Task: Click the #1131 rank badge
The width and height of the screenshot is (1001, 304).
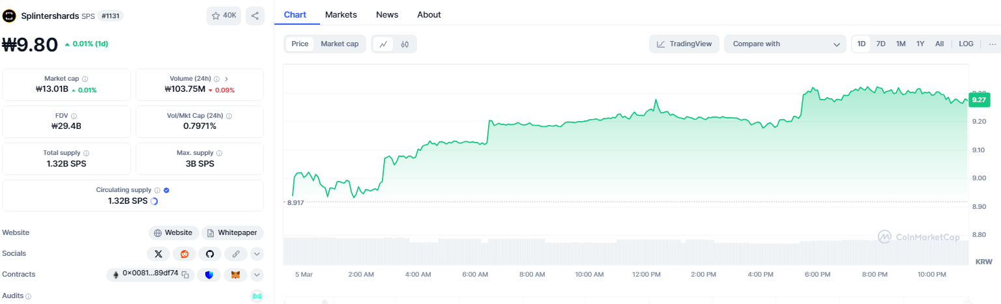Action: pos(112,16)
